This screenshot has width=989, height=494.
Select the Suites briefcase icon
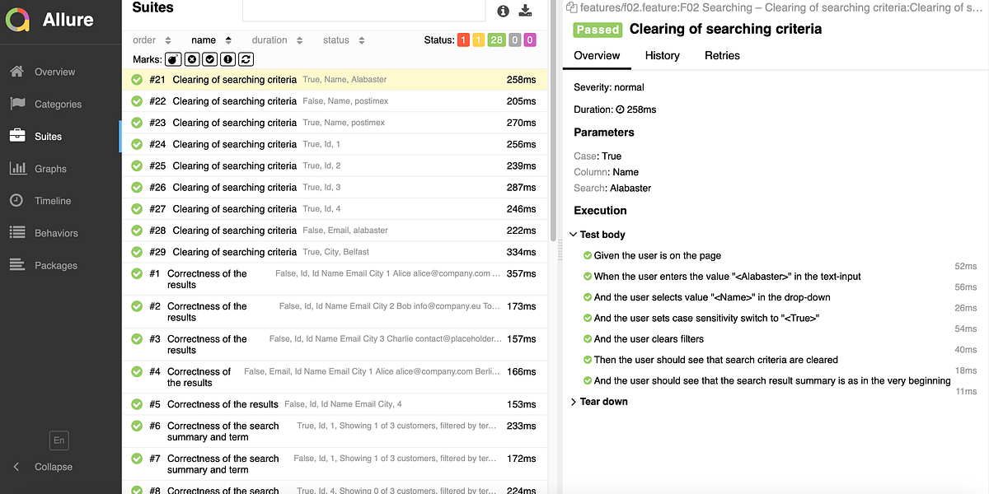(x=17, y=136)
